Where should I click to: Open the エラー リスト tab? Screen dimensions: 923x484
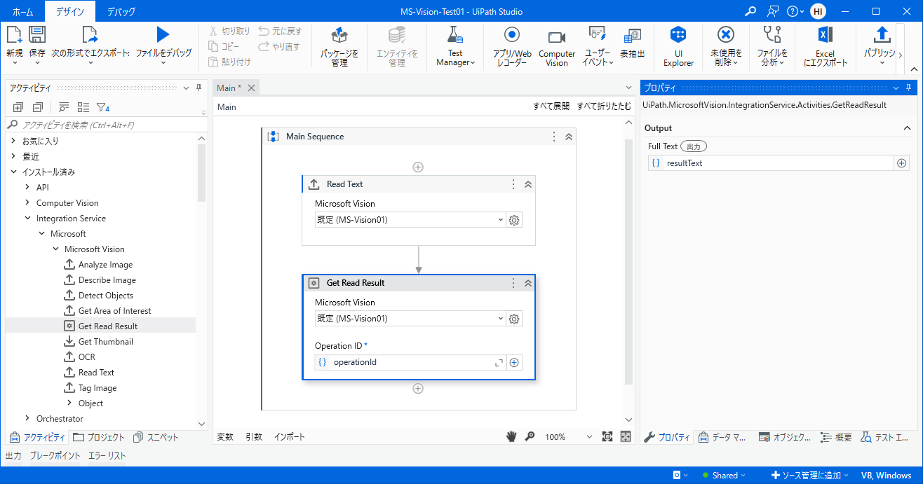[x=107, y=455]
